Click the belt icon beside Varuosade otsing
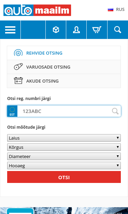128x214 pixels. pos(18,67)
